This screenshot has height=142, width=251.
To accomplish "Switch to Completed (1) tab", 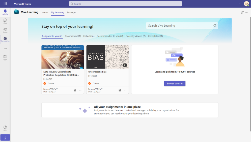I will 155,36.
